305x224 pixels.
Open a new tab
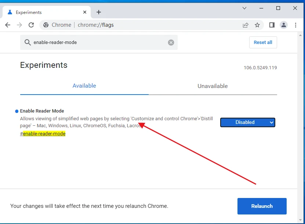[x=99, y=12]
